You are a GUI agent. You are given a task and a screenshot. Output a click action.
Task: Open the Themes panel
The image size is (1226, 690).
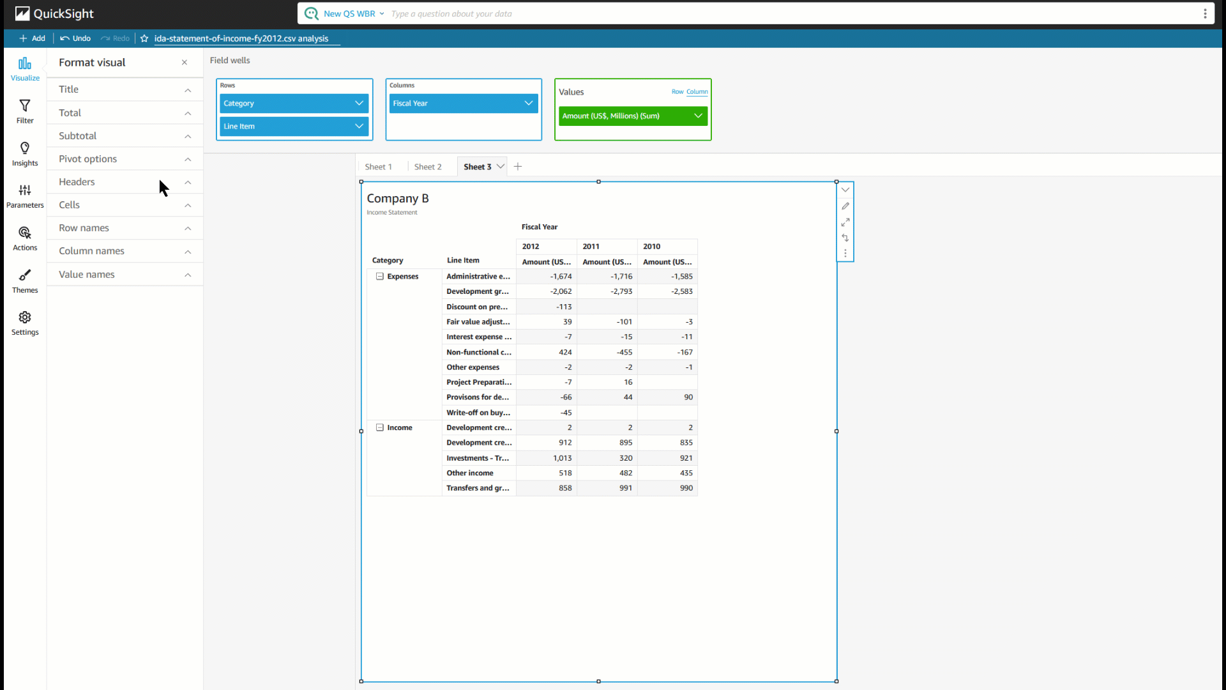(x=24, y=280)
